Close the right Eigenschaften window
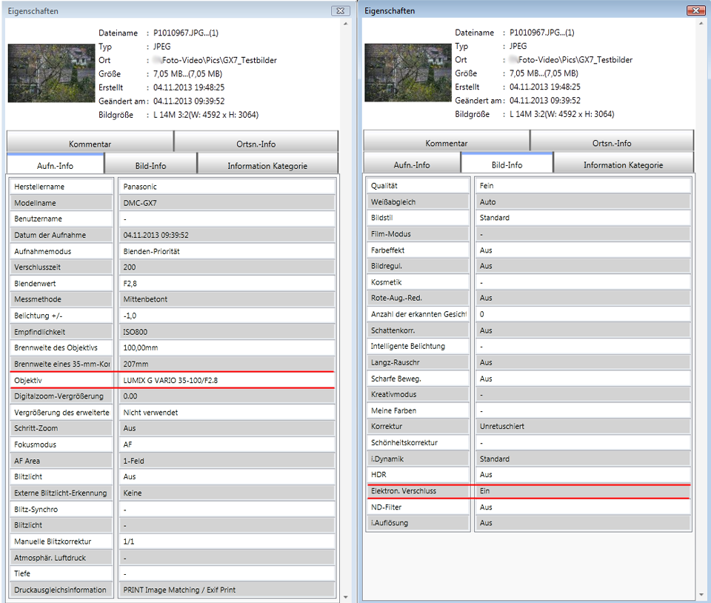This screenshot has width=711, height=603. click(x=695, y=10)
